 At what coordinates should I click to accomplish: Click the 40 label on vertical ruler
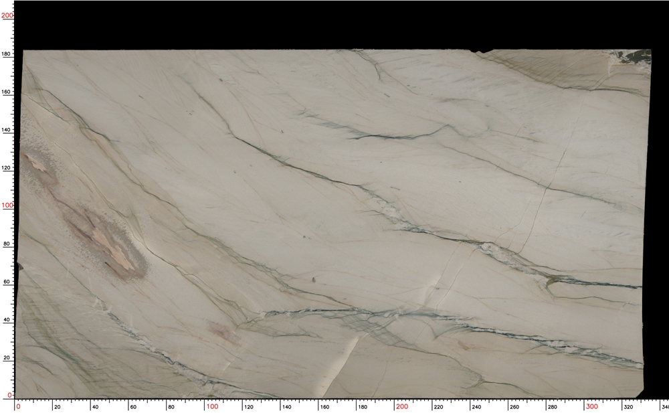coord(7,320)
